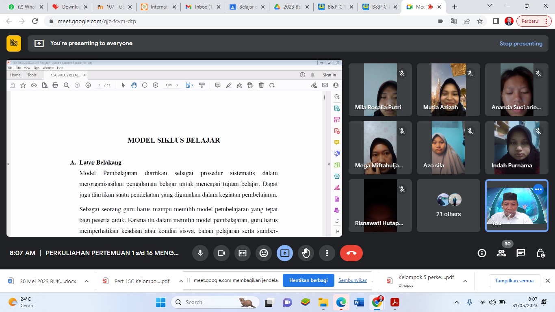The width and height of the screenshot is (555, 312).
Task: Click Hentikan berbagi button
Action: coord(308,280)
